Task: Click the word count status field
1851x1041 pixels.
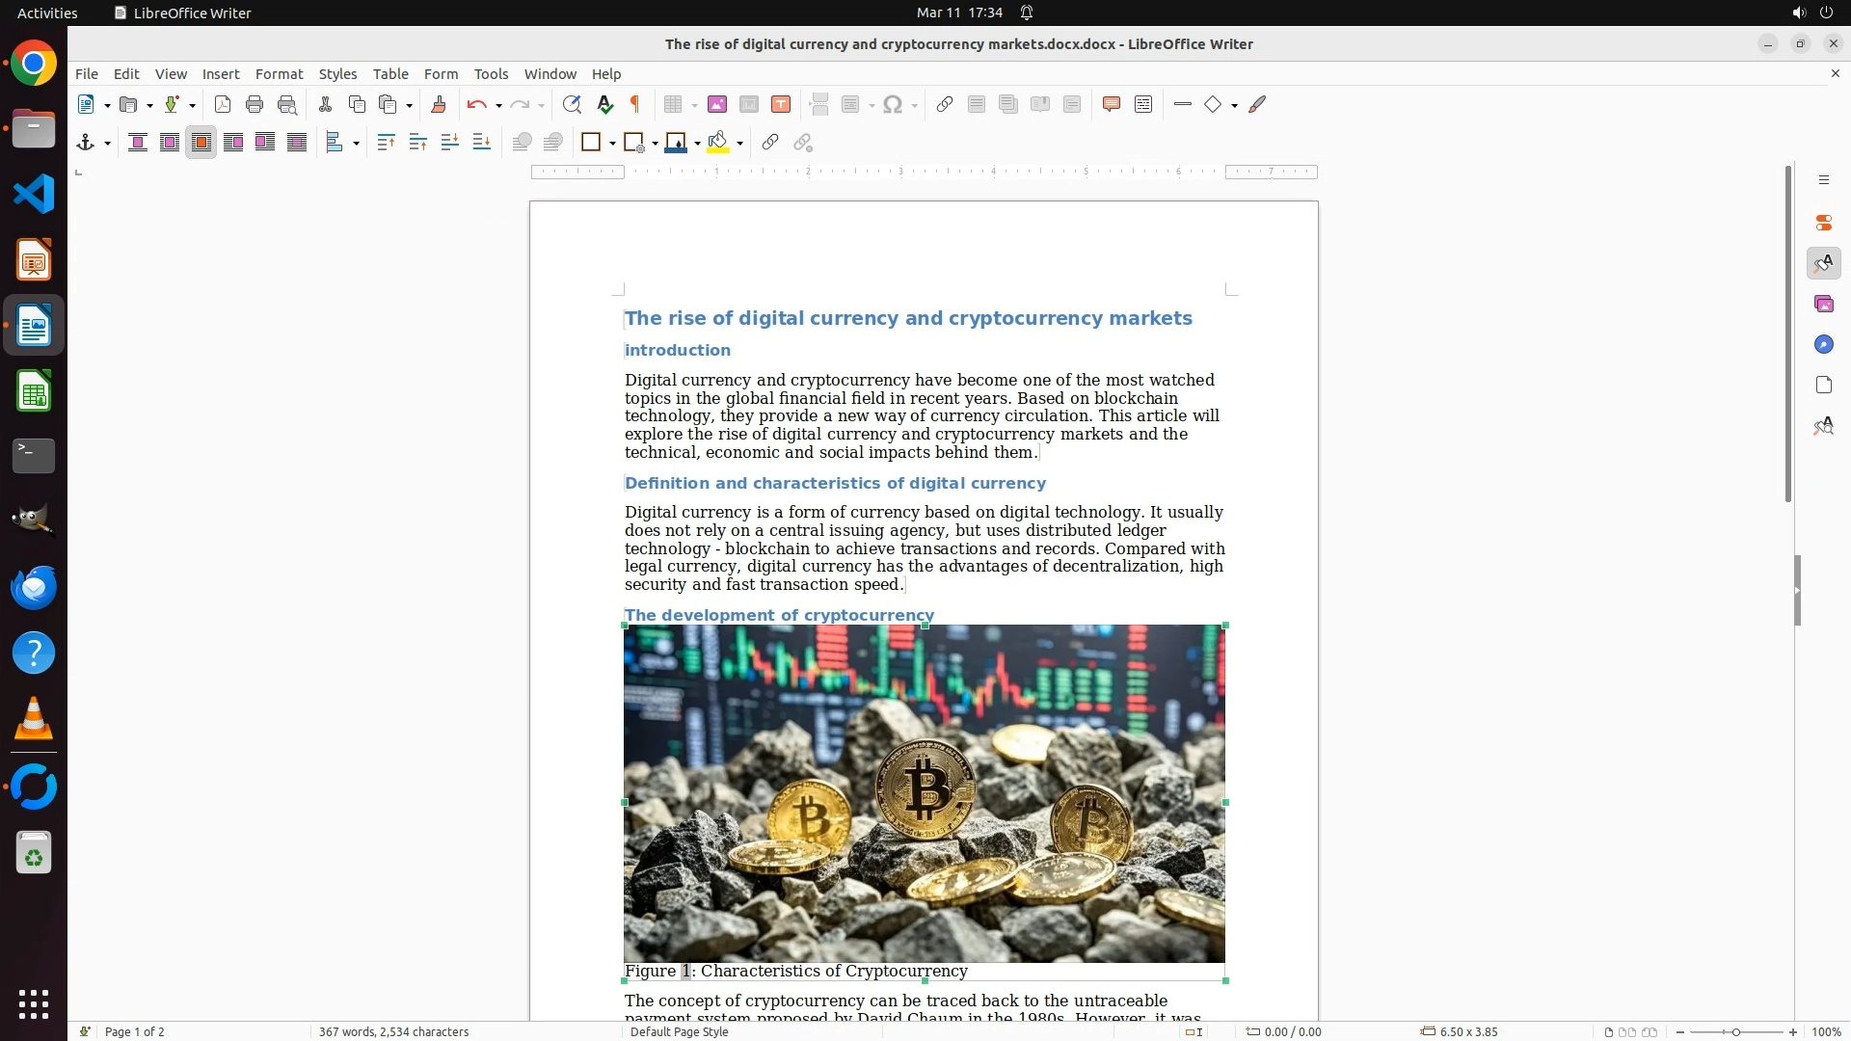Action: [393, 1031]
